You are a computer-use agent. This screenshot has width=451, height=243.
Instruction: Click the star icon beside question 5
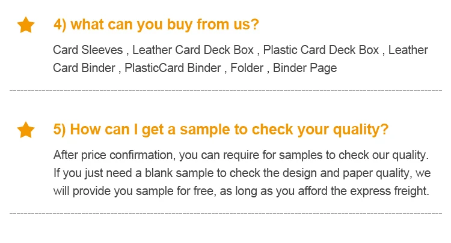click(26, 129)
